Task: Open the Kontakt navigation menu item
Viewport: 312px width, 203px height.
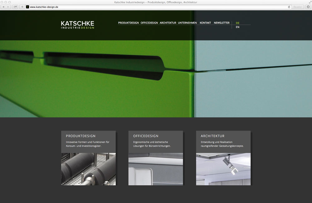Action: click(x=205, y=23)
